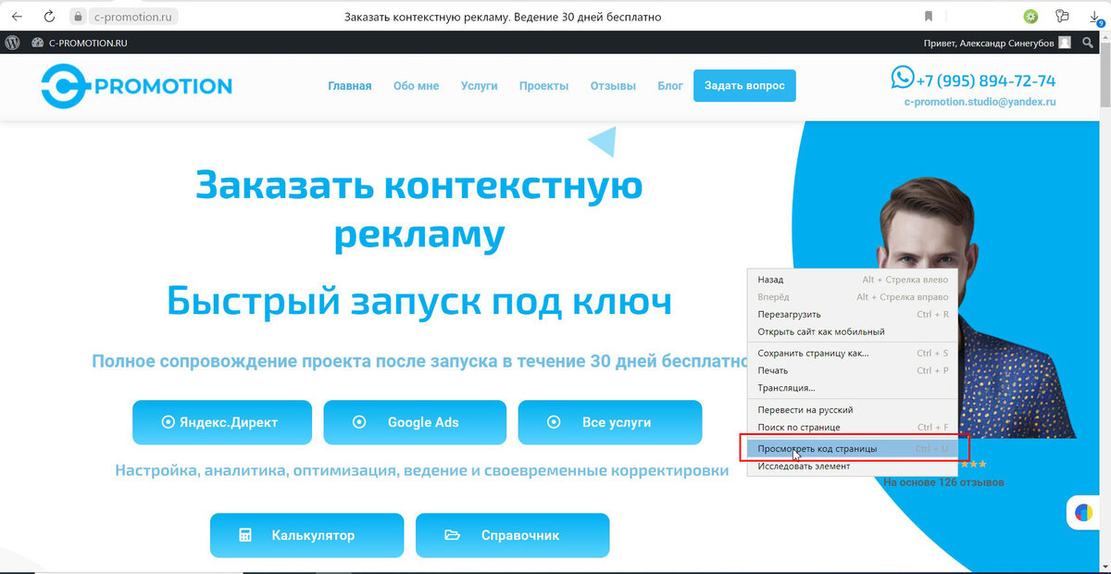Choose Вперёд in the context menu

point(851,297)
